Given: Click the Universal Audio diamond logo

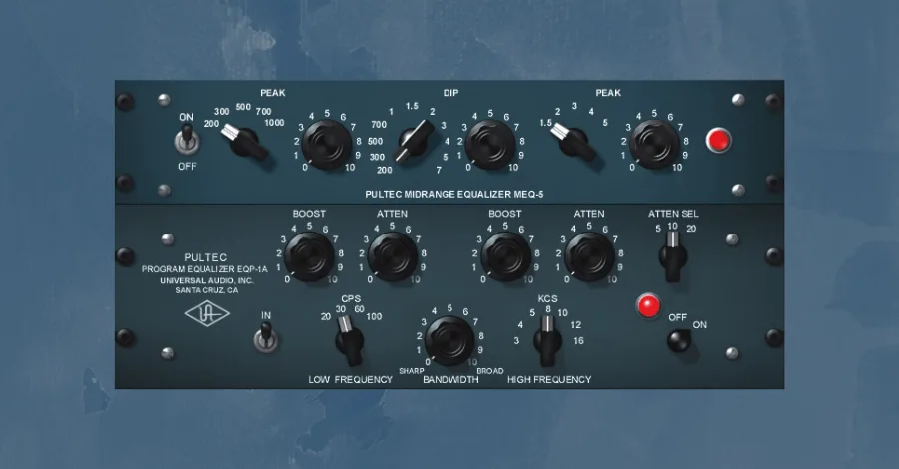Looking at the screenshot, I should click(x=207, y=313).
